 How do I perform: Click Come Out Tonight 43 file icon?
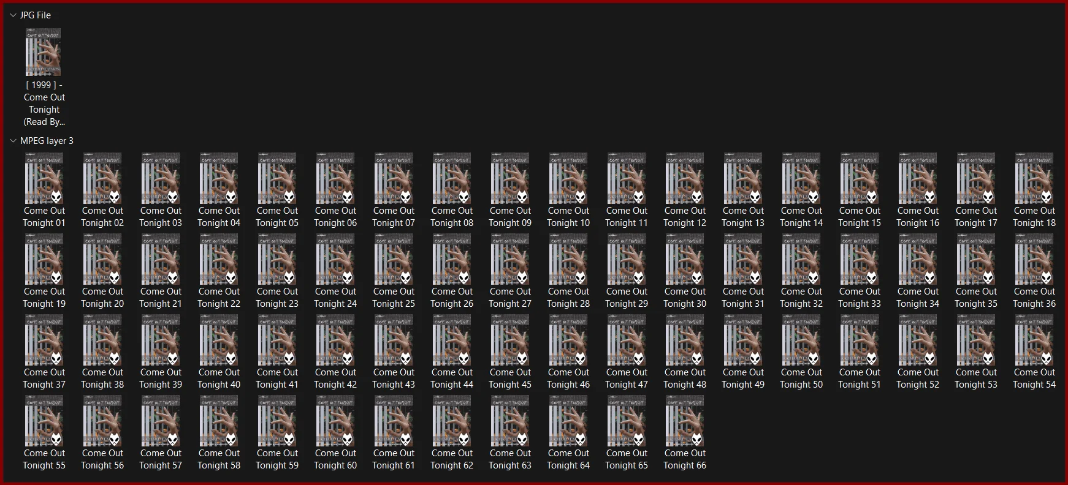[394, 340]
